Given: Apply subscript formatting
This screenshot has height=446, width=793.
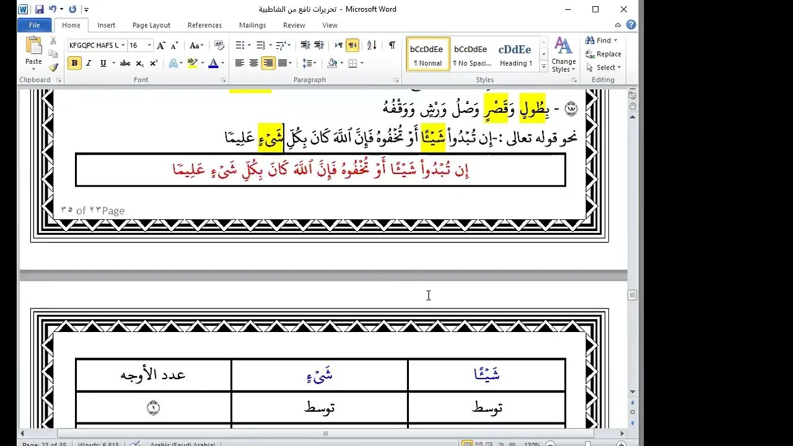Looking at the screenshot, I should (x=139, y=63).
